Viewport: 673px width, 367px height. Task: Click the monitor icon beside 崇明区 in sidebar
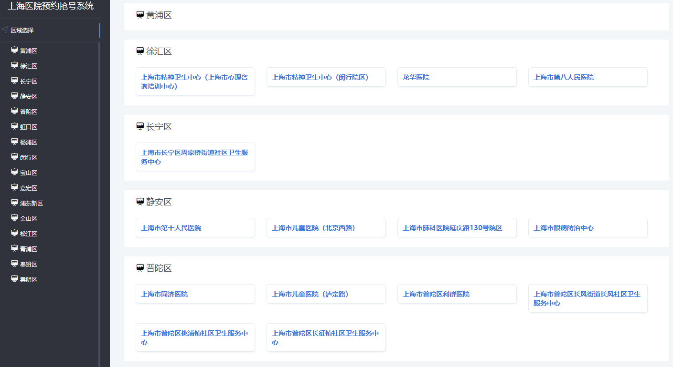tap(14, 279)
